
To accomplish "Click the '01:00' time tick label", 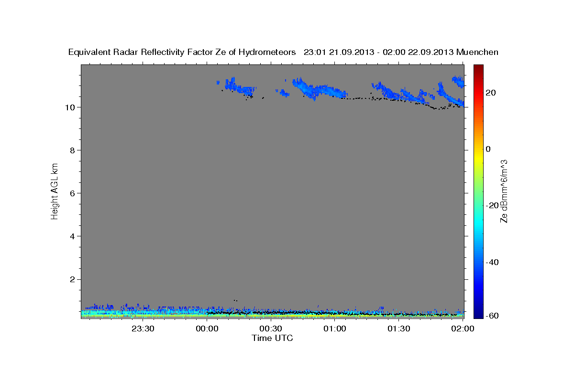I will point(334,329).
